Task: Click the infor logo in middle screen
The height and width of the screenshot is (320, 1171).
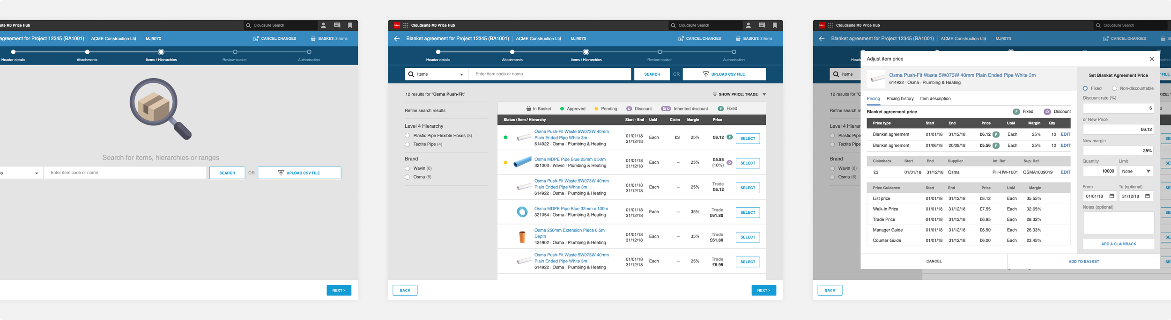Action: [x=397, y=25]
